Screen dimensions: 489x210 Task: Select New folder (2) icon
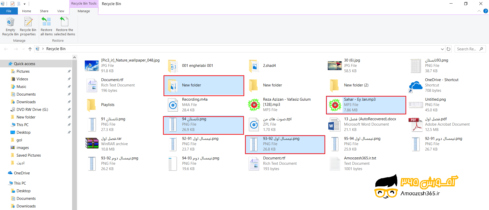334,86
